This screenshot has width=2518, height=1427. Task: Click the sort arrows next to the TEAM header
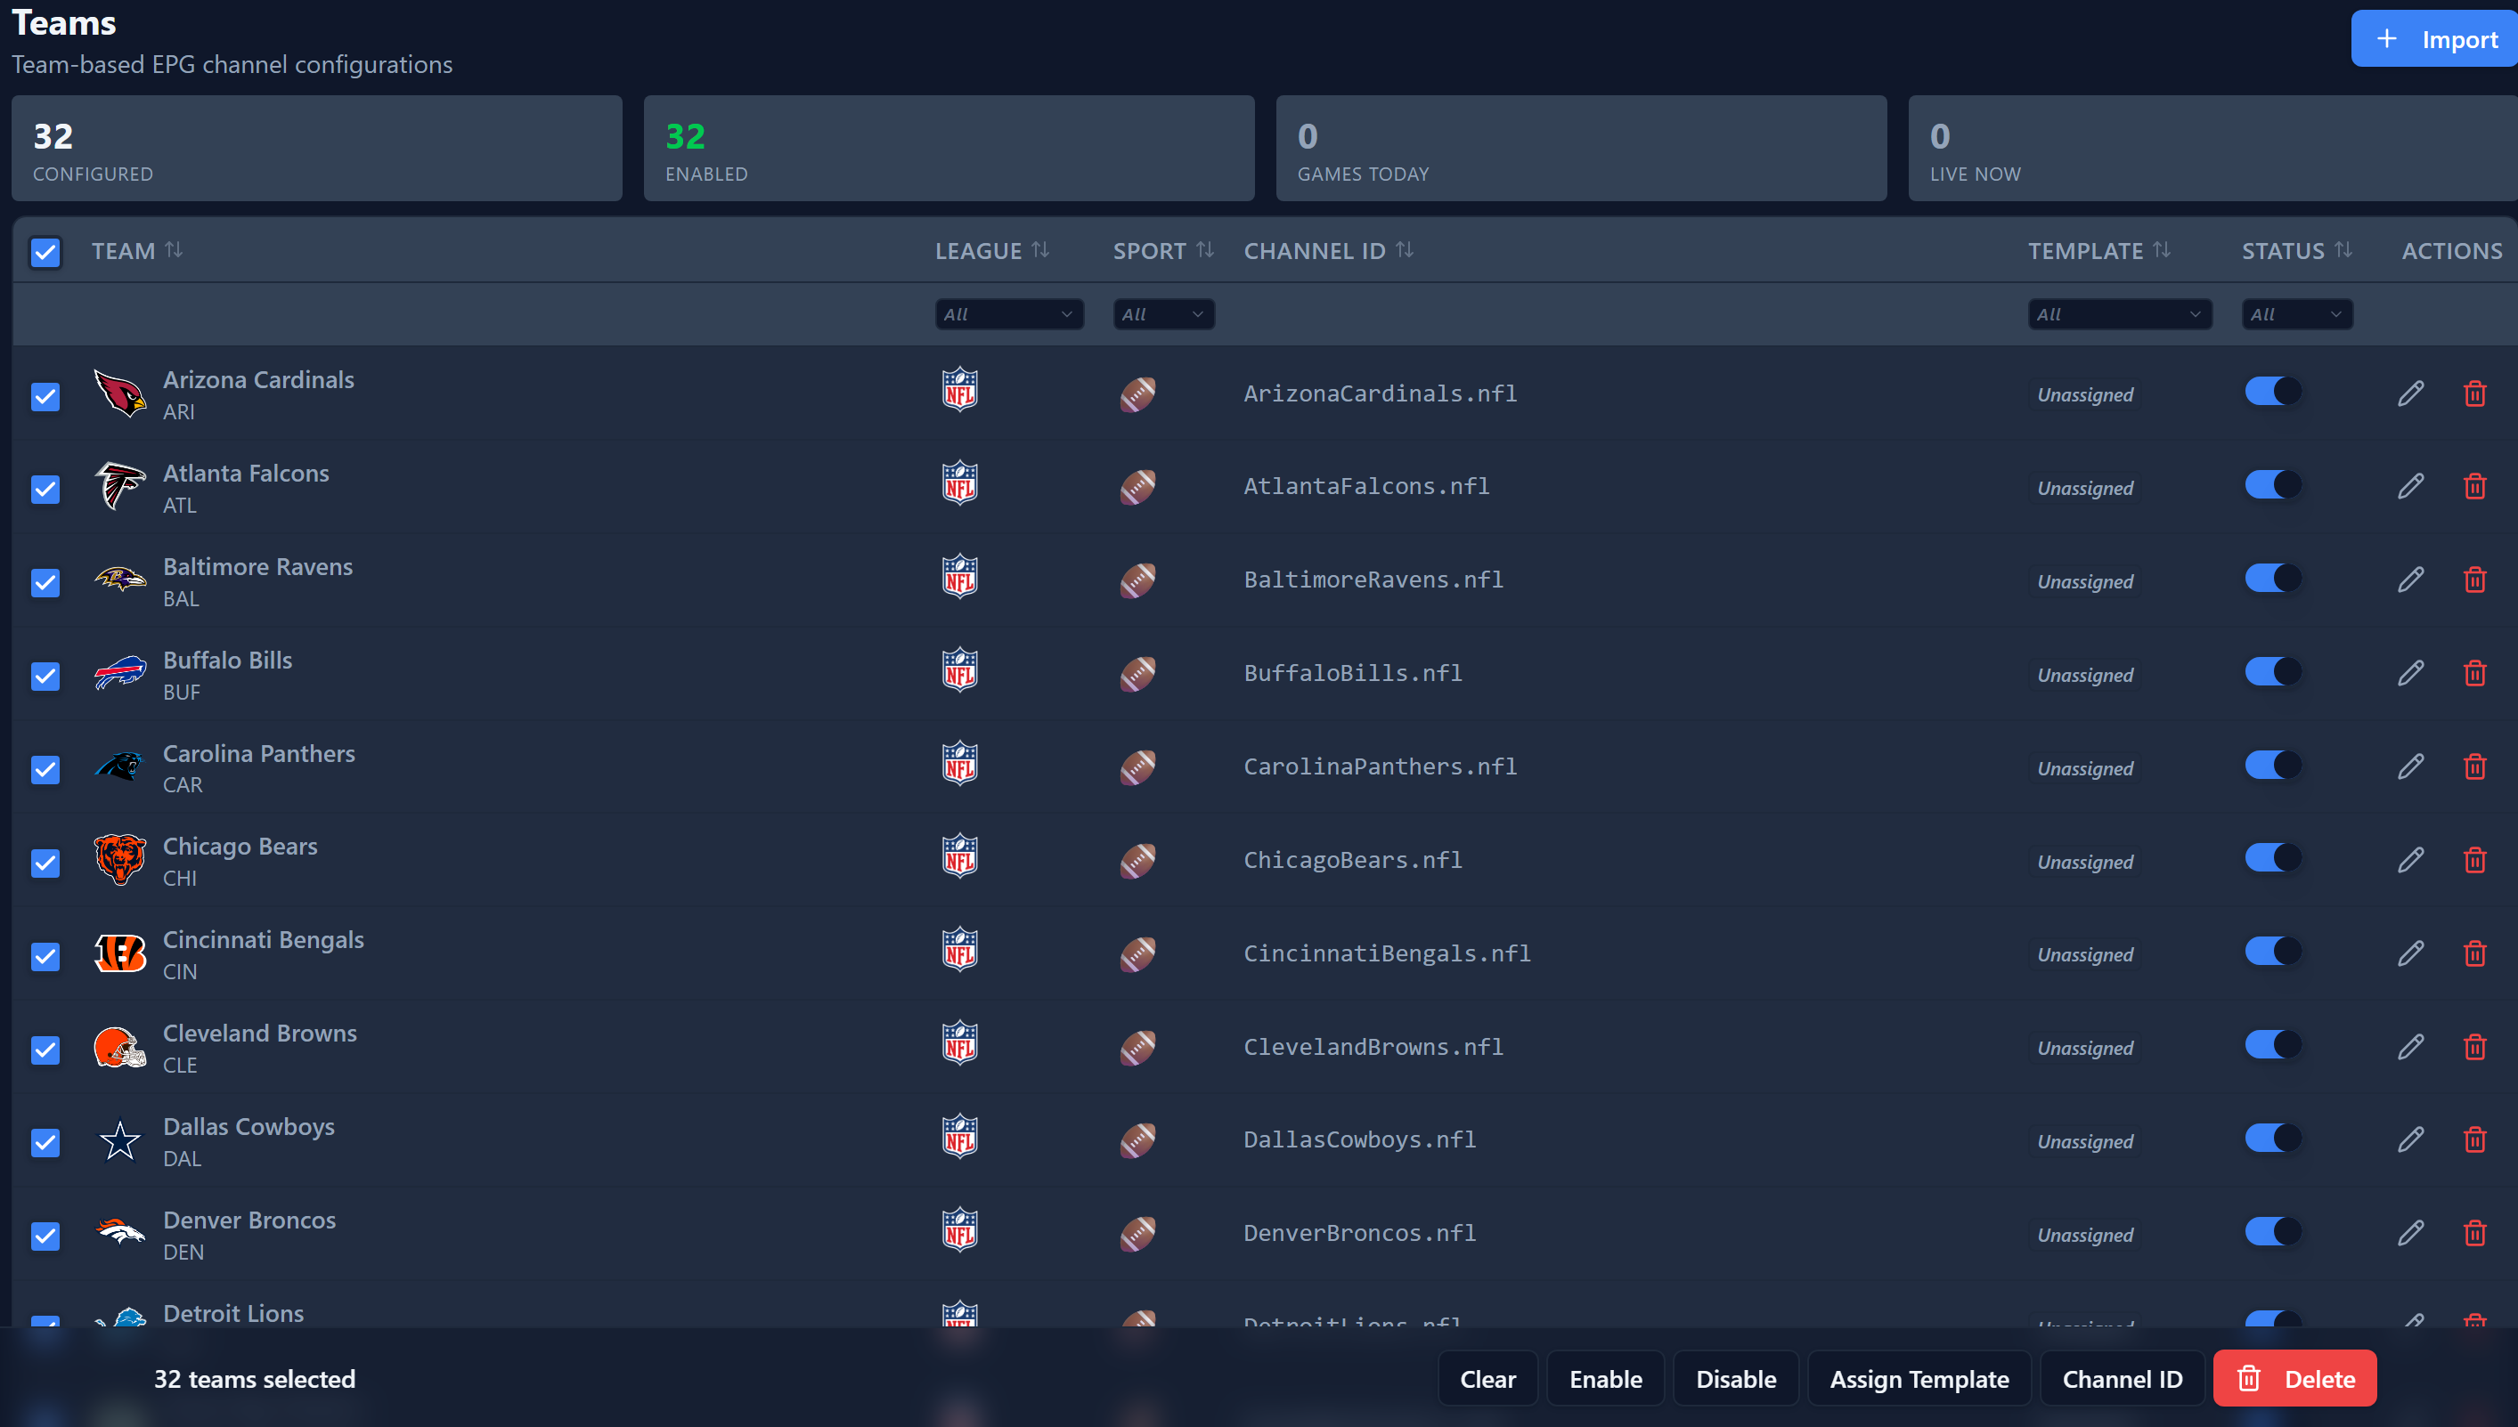174,250
